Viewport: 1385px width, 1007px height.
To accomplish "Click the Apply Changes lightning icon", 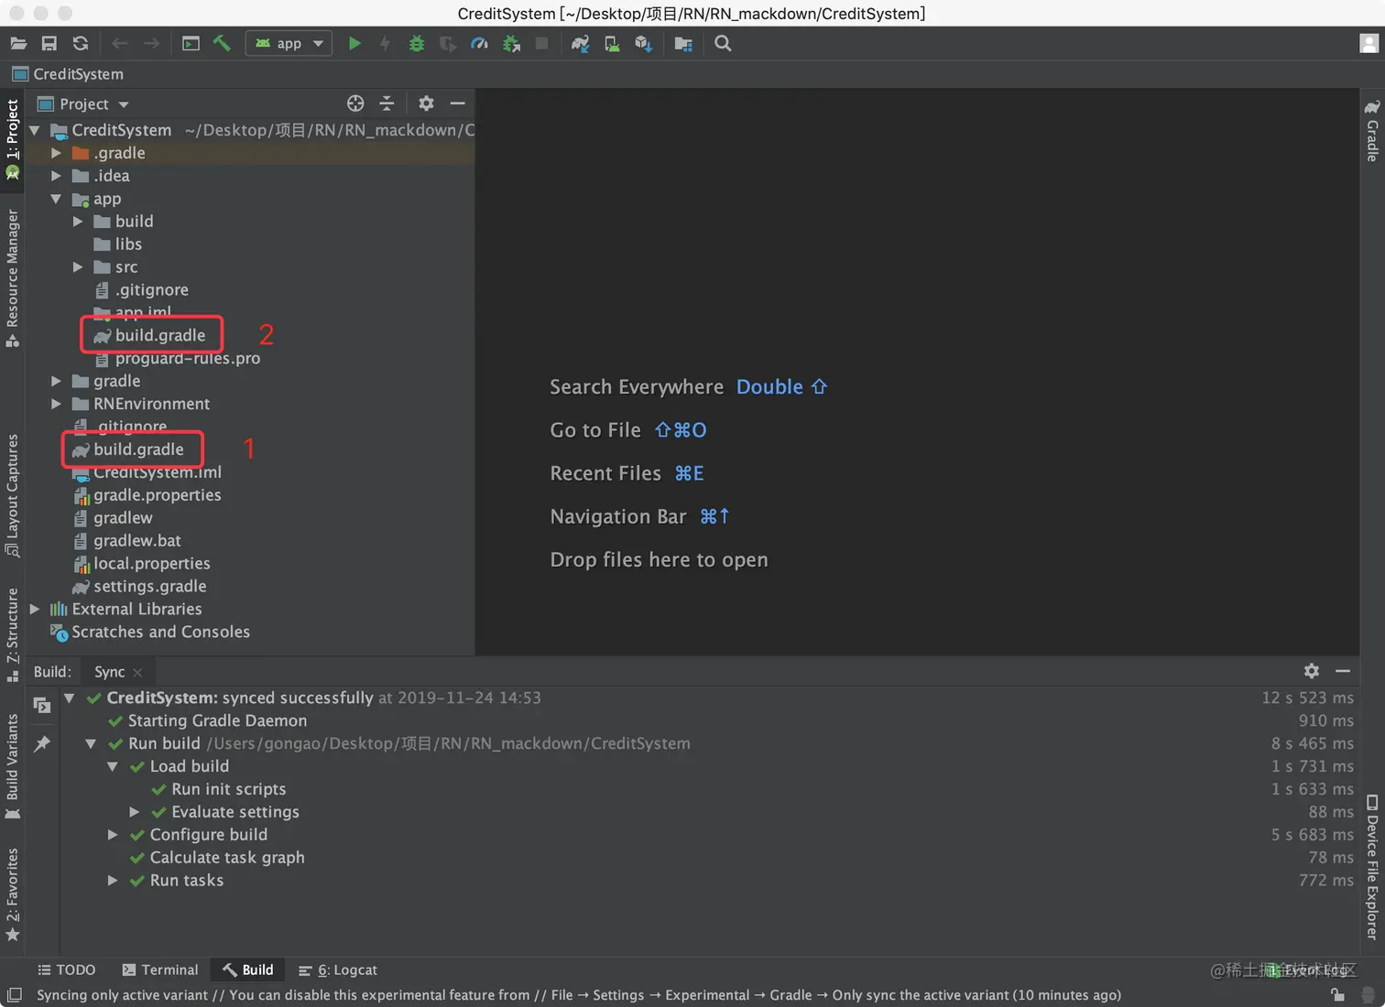I will (385, 43).
